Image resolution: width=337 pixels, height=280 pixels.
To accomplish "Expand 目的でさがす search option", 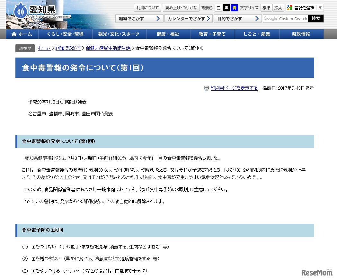I will (x=237, y=19).
